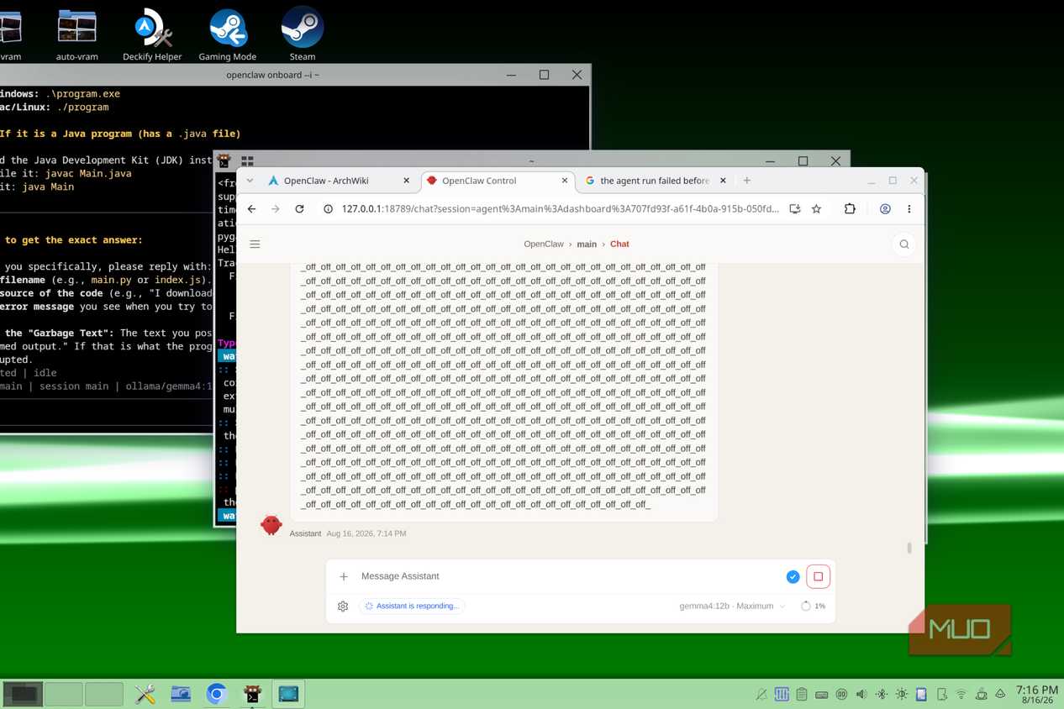
Task: Click the browser address bar URL
Action: tap(560, 209)
